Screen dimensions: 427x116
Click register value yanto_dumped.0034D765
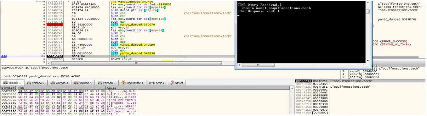coord(397,19)
